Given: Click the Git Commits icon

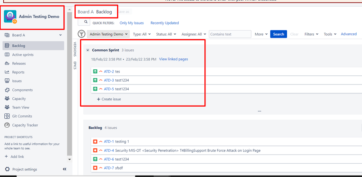Looking at the screenshot, I should pyautogui.click(x=7, y=116).
